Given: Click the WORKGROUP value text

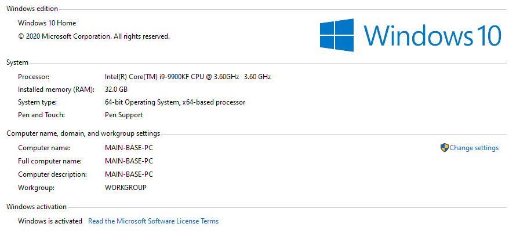Looking at the screenshot, I should coord(125,188).
